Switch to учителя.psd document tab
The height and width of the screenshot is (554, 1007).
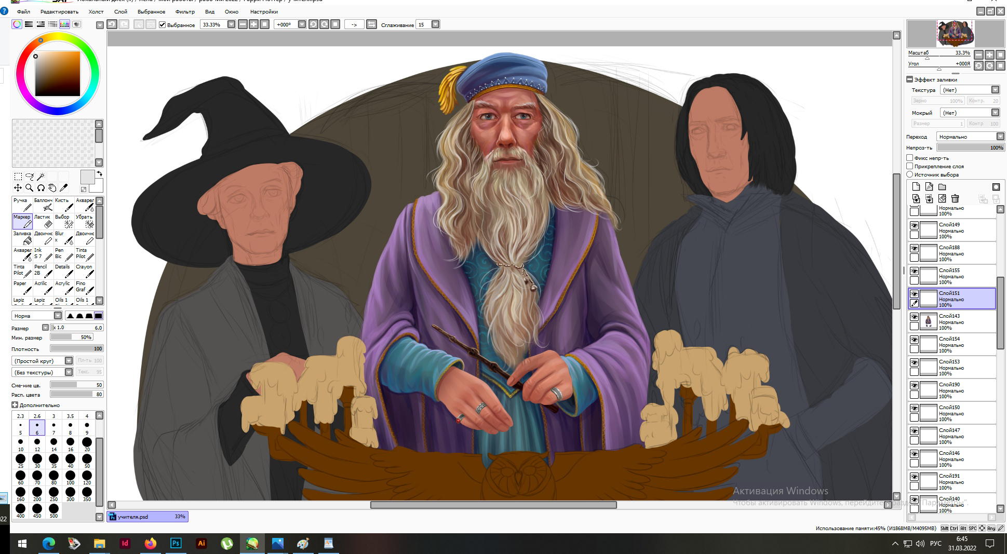pyautogui.click(x=147, y=517)
